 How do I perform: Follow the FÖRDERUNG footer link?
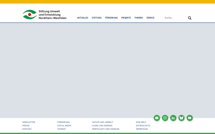point(63,122)
